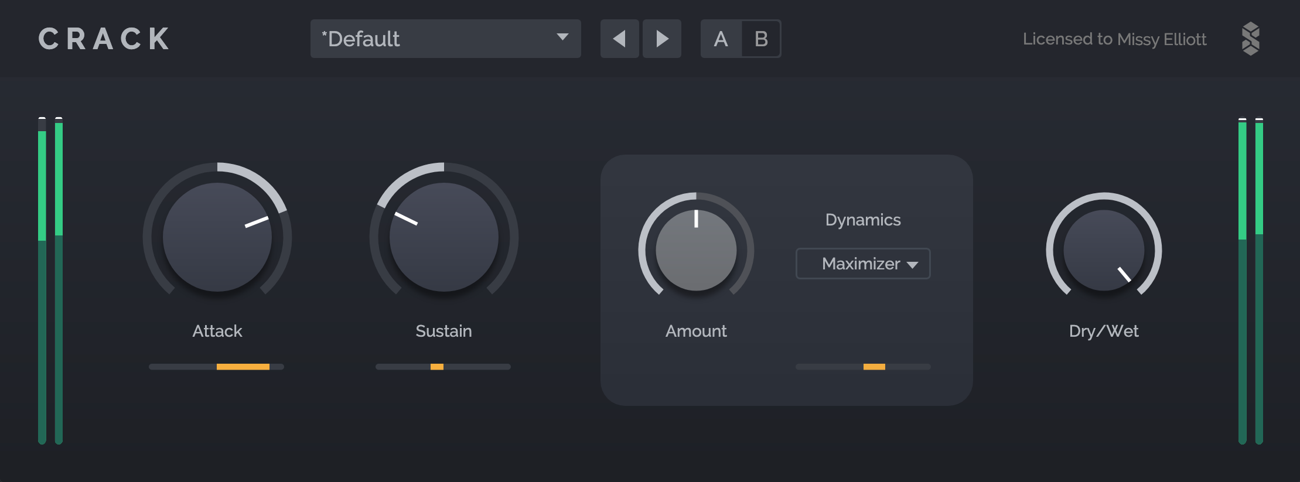Viewport: 1300px width, 482px height.
Task: Click the Licensed to Missy Elliott text
Action: (1114, 39)
